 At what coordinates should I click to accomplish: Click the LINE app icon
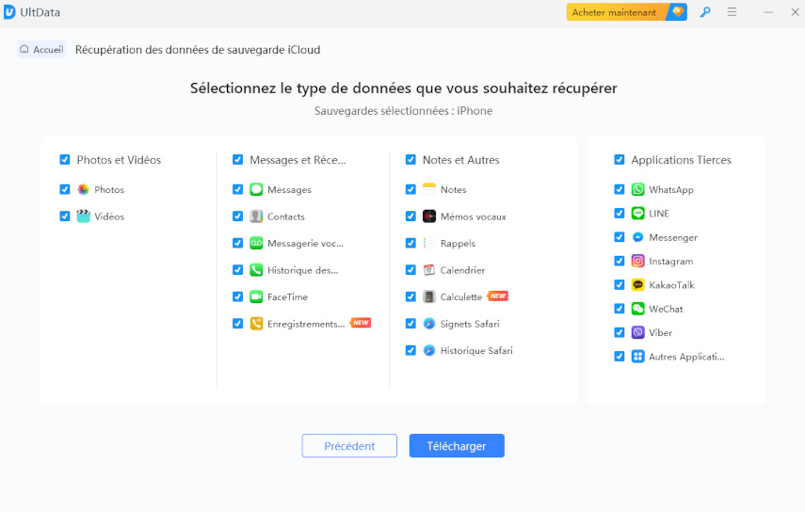pos(637,213)
